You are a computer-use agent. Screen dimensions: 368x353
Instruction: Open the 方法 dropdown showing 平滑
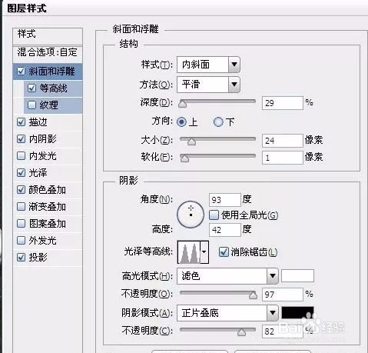point(208,85)
